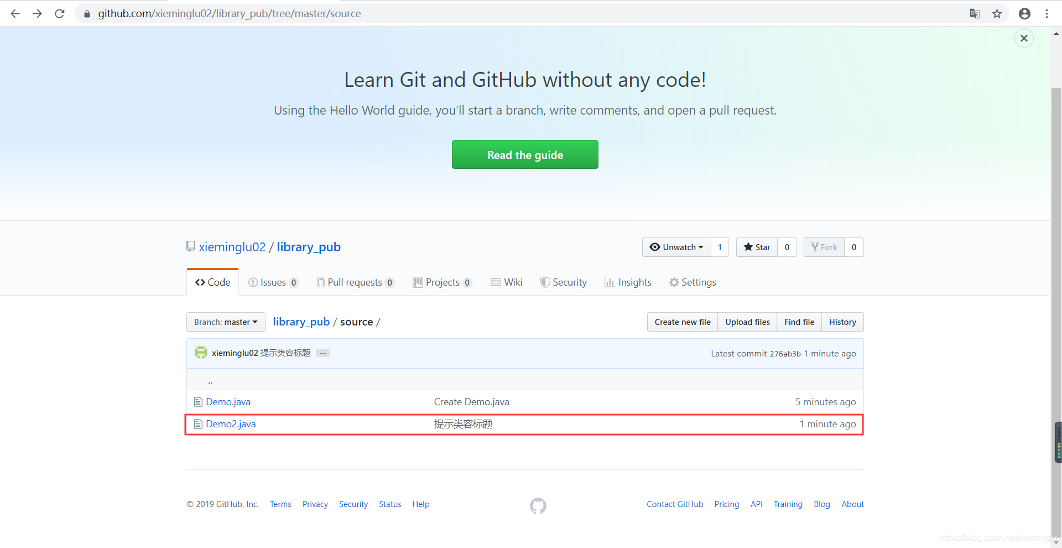
Task: Switch to the Code tab
Action: (213, 282)
